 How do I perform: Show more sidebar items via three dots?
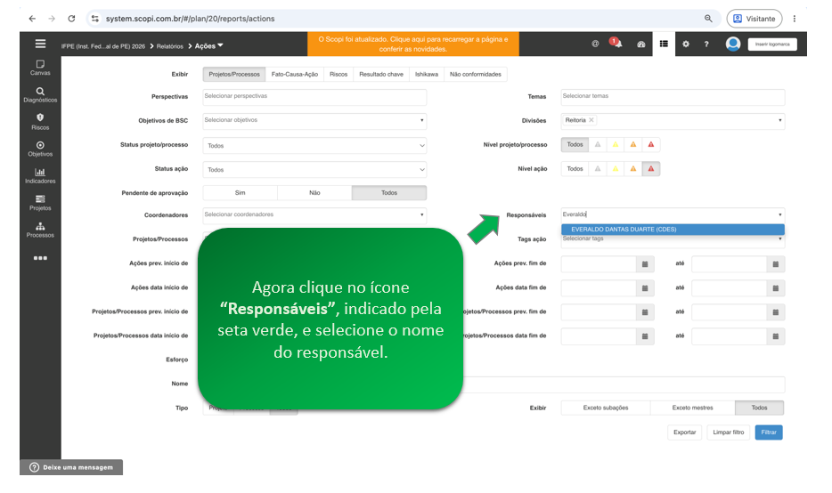coord(40,258)
